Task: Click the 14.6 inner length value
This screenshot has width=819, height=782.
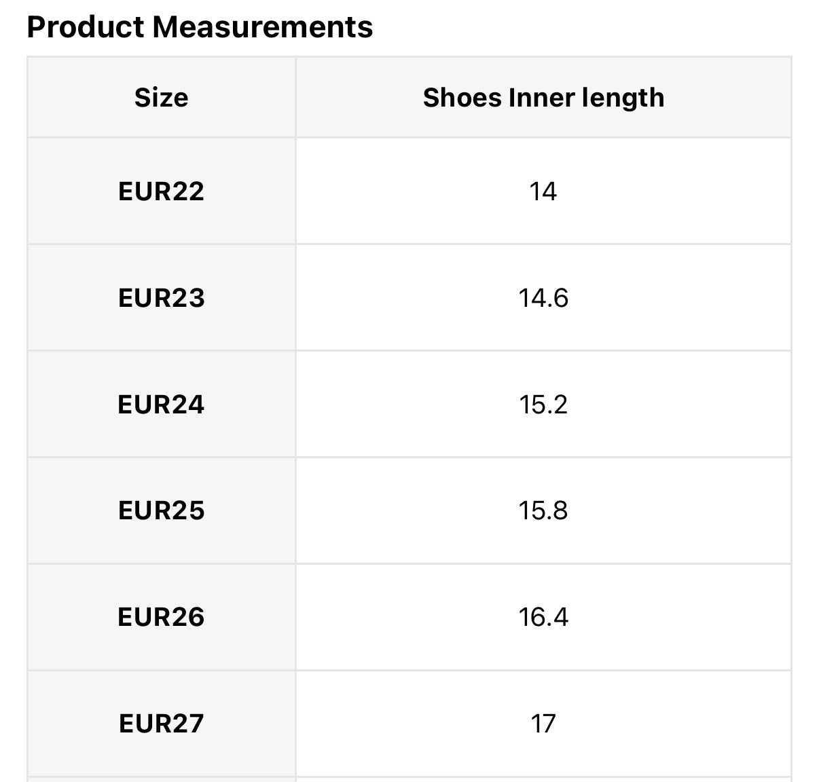Action: (543, 298)
